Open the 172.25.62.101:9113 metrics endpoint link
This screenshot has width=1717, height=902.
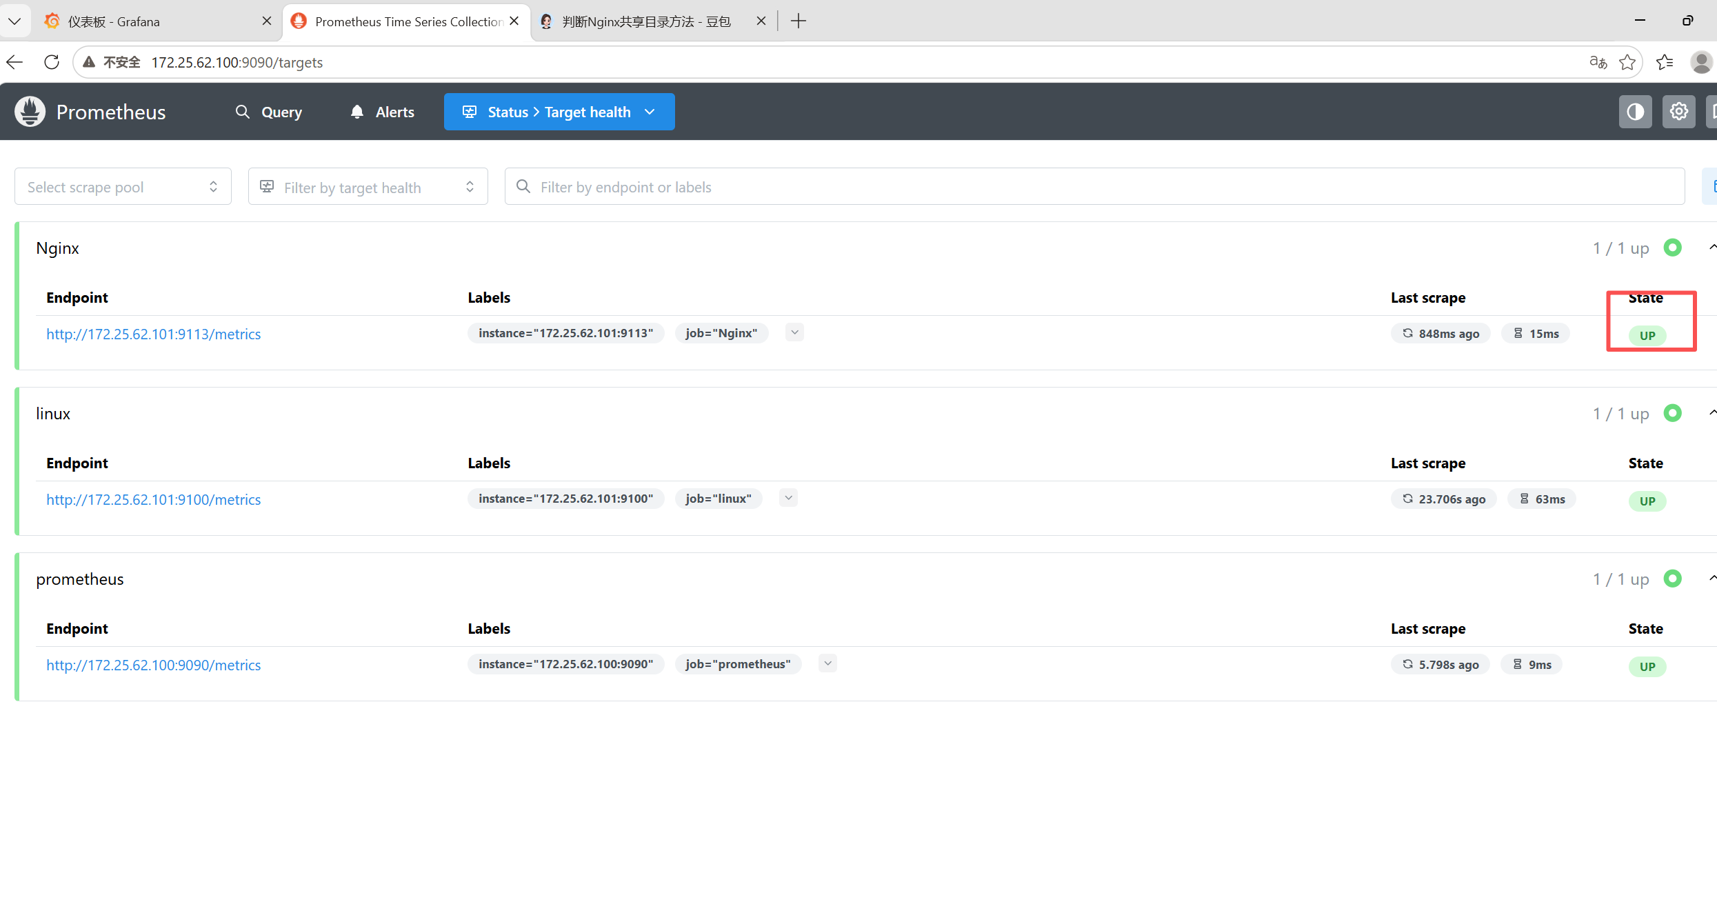tap(154, 334)
